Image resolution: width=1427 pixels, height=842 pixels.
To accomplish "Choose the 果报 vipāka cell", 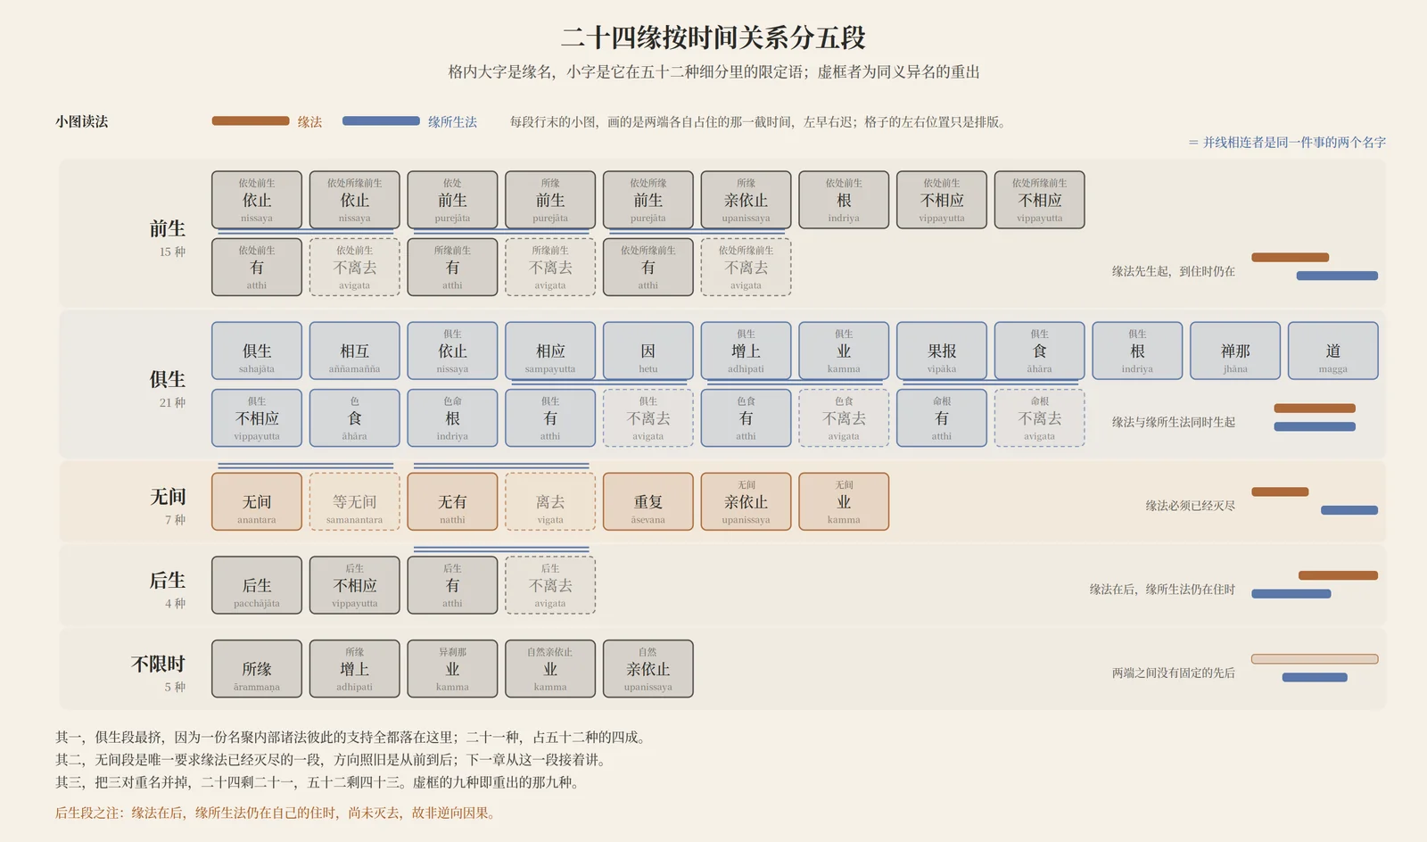I will click(942, 351).
